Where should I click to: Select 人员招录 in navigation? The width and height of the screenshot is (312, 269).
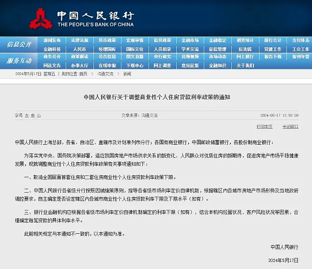163,49
